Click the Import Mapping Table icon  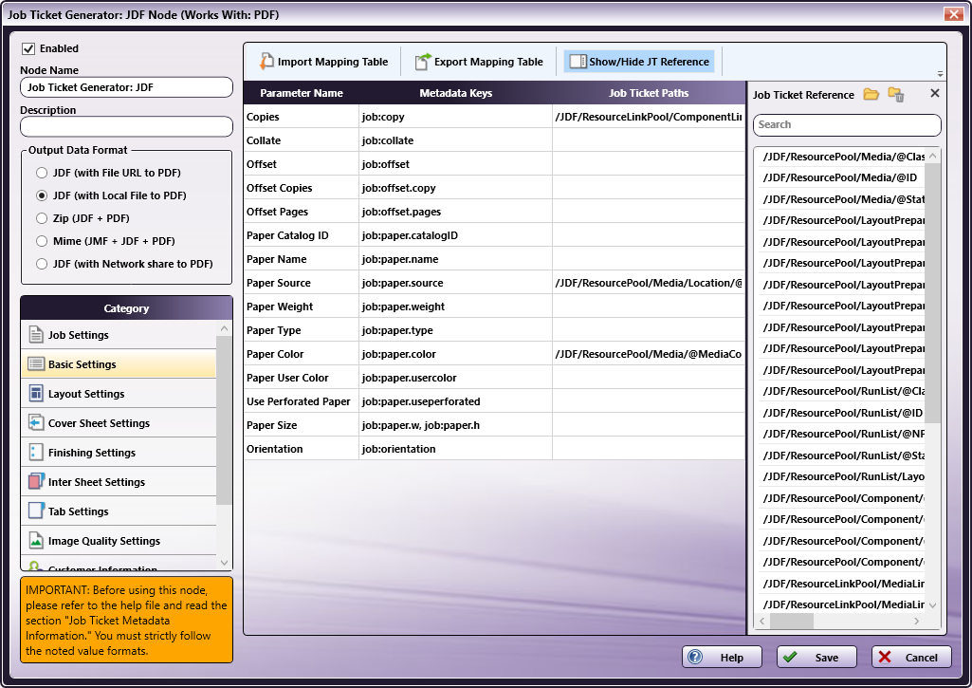266,62
